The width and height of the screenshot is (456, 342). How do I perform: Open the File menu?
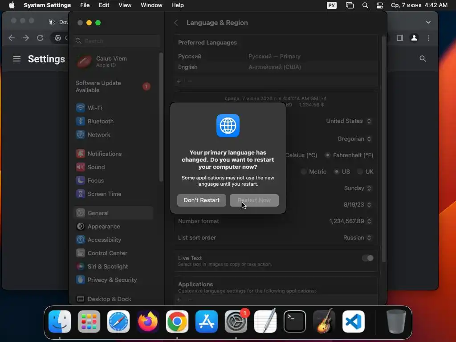click(x=85, y=5)
